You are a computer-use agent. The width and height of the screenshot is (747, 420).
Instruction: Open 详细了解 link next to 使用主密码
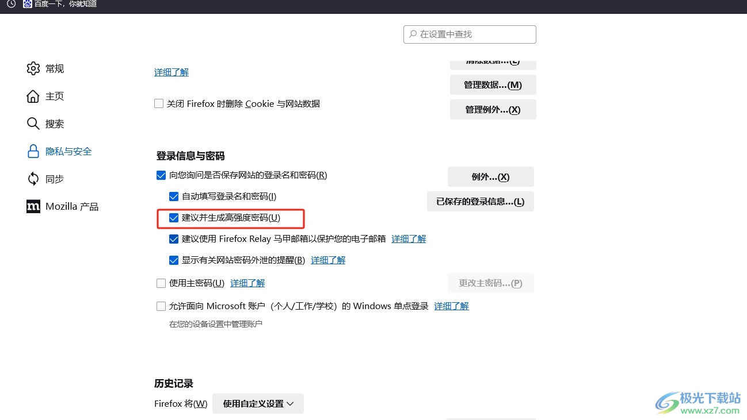click(248, 283)
